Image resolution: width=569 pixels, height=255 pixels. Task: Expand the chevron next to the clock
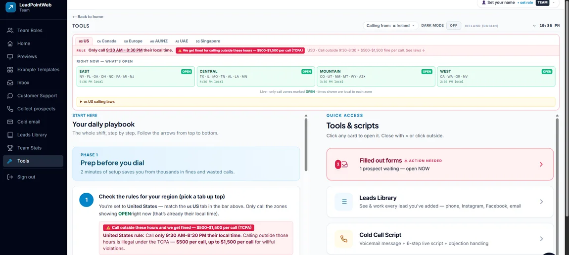pos(534,26)
